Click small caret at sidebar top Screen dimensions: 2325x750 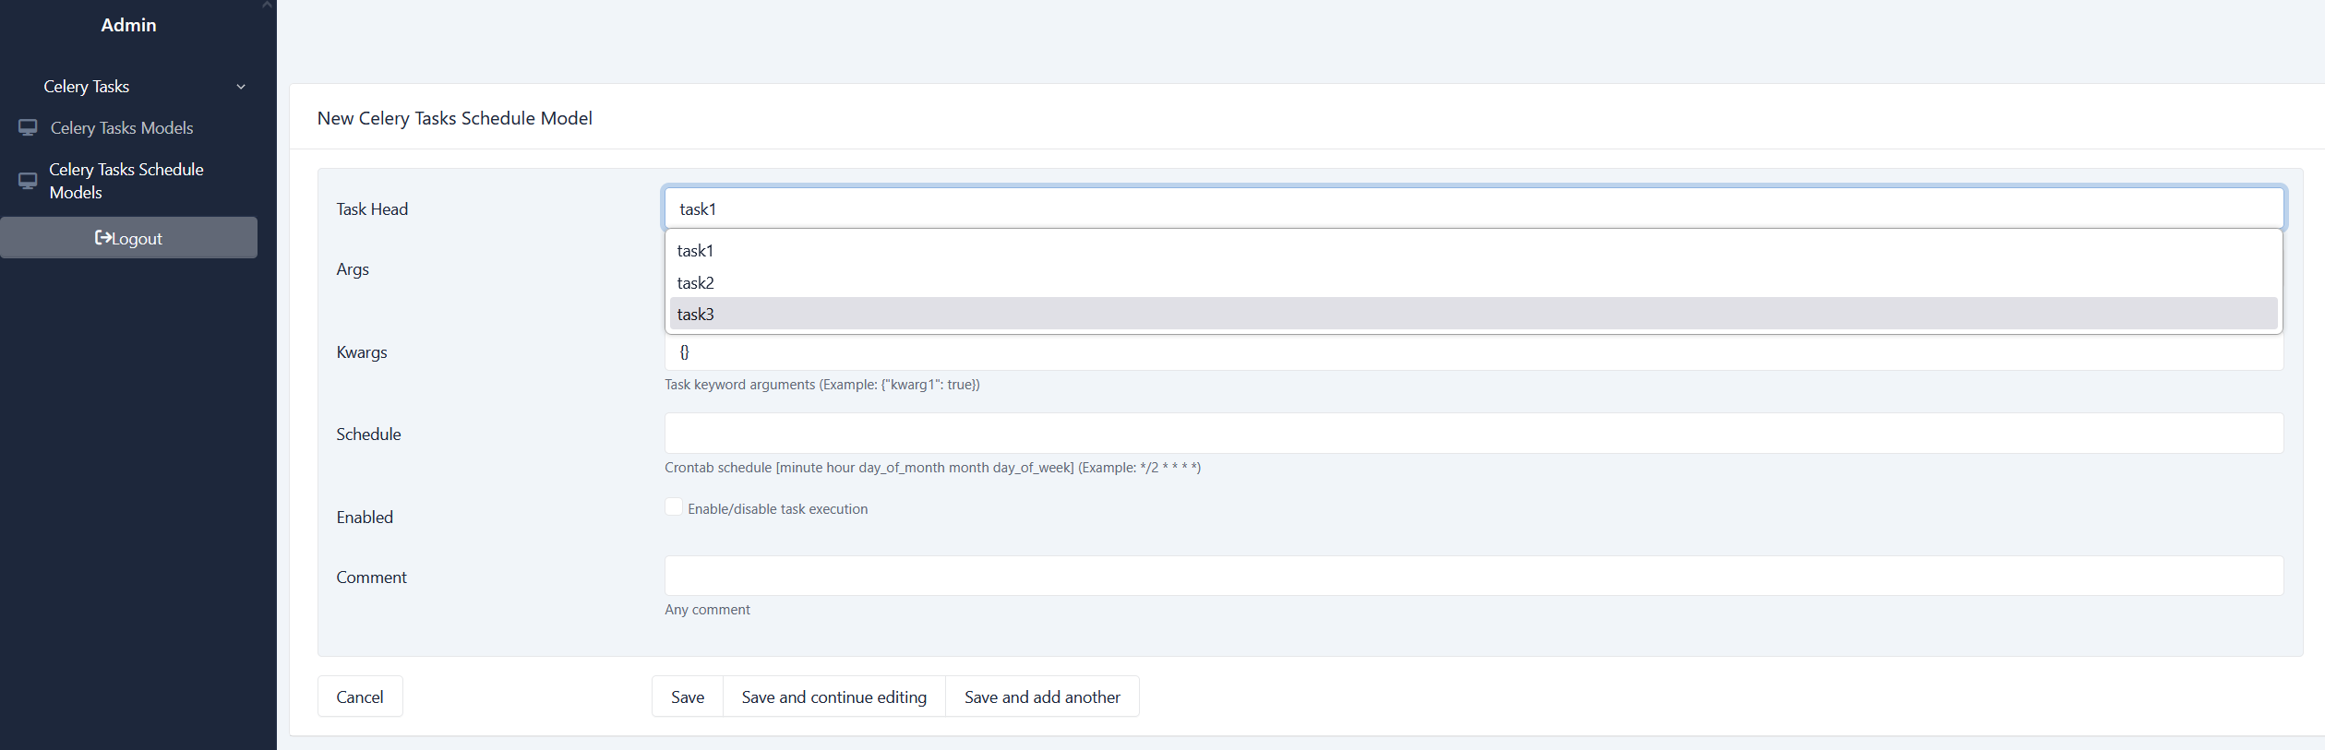[x=267, y=5]
